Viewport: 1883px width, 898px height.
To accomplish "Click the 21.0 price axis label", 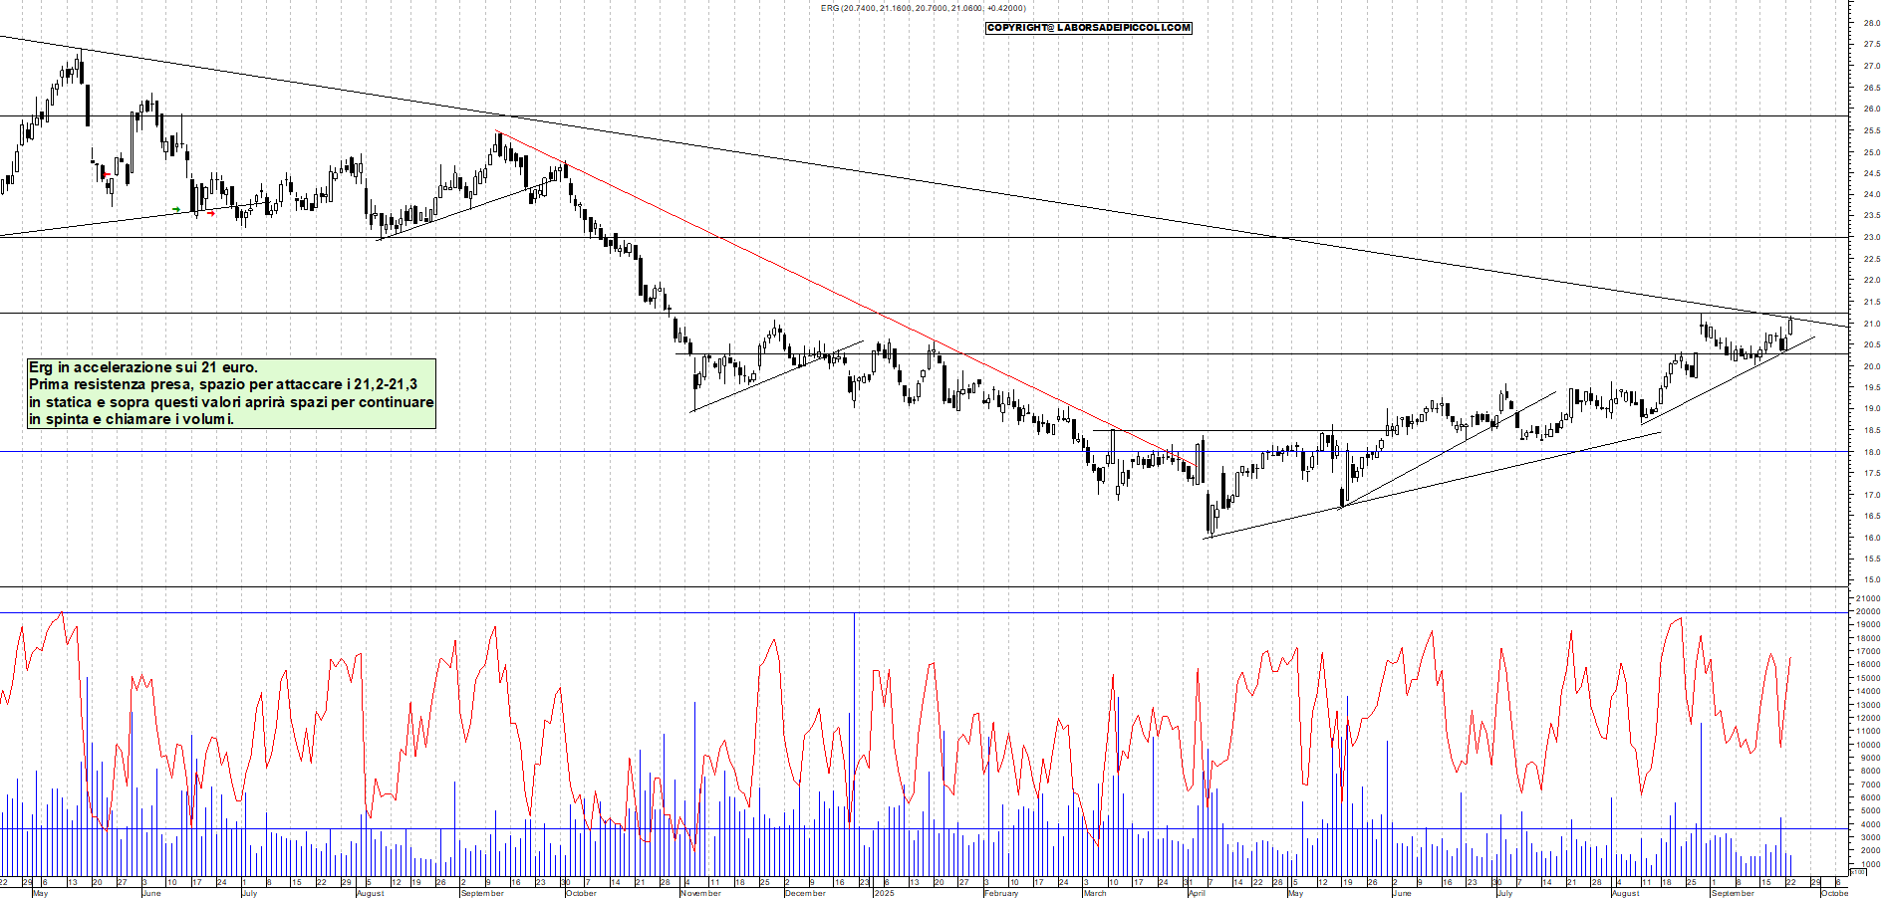I will [1871, 324].
